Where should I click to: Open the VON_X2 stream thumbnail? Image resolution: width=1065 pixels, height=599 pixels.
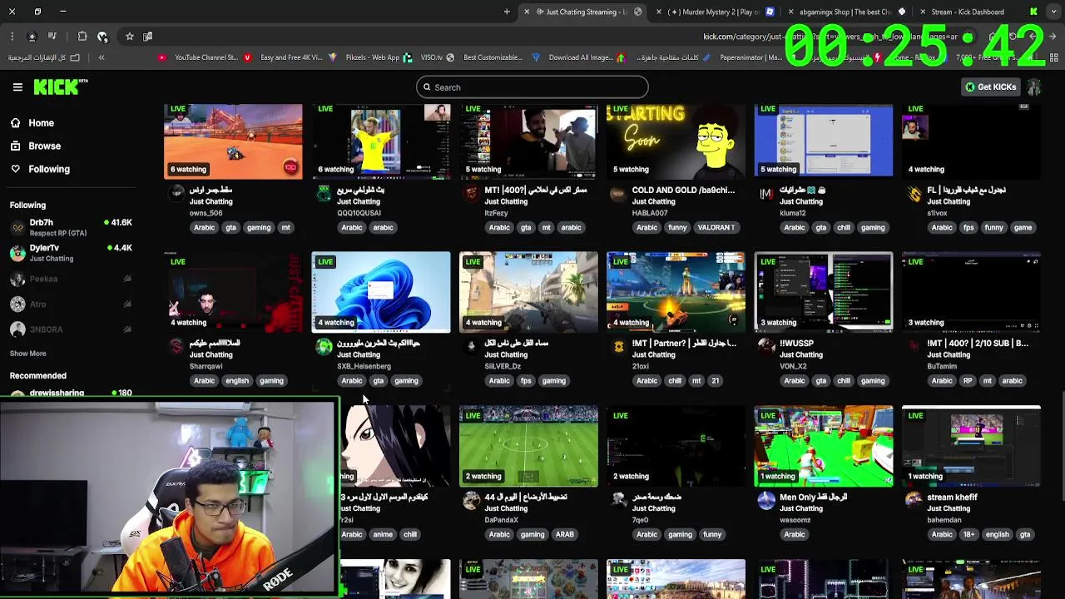coord(824,292)
